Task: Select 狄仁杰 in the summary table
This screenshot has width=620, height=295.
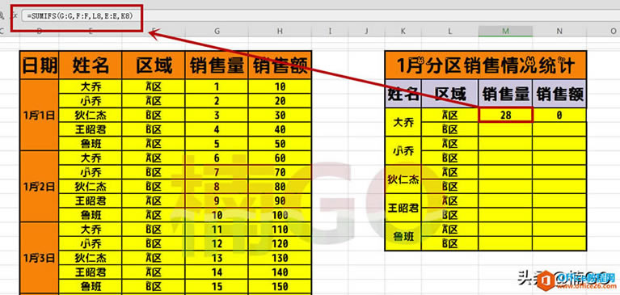Action: (403, 179)
